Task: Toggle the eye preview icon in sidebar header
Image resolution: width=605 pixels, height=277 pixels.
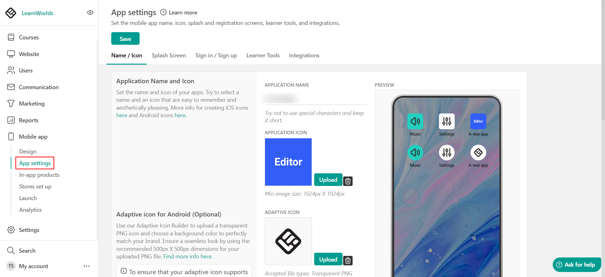Action: [x=90, y=13]
